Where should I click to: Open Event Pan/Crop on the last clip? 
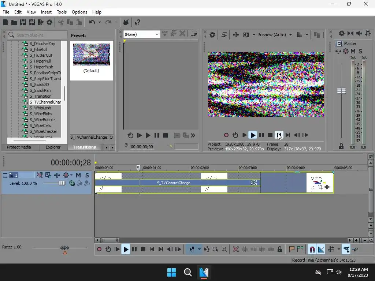tap(321, 187)
